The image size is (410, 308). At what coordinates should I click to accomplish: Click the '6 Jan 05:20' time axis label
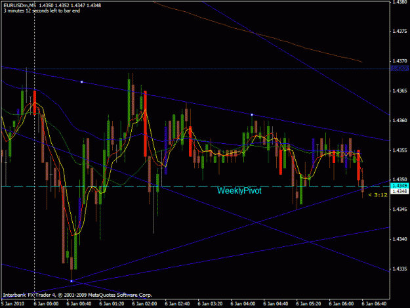pyautogui.click(x=308, y=303)
